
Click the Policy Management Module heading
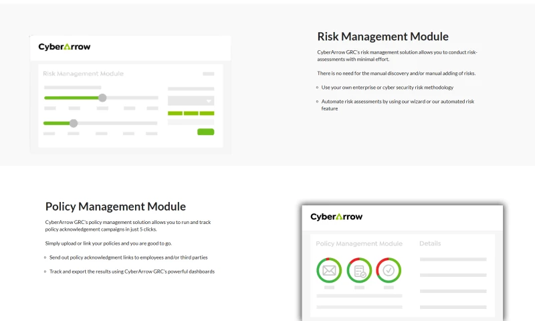point(115,207)
